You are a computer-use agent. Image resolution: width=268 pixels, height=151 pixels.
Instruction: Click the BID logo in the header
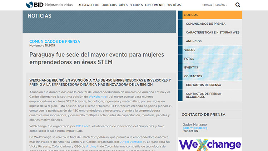(35, 5)
